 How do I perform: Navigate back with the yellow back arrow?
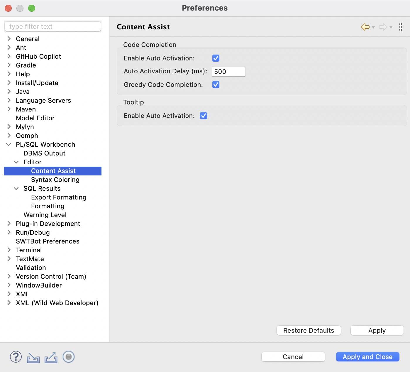pyautogui.click(x=365, y=27)
